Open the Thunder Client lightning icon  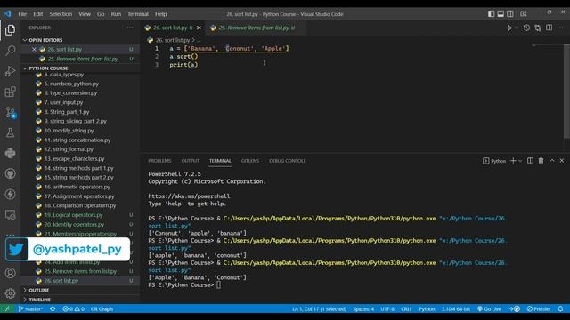point(10,194)
